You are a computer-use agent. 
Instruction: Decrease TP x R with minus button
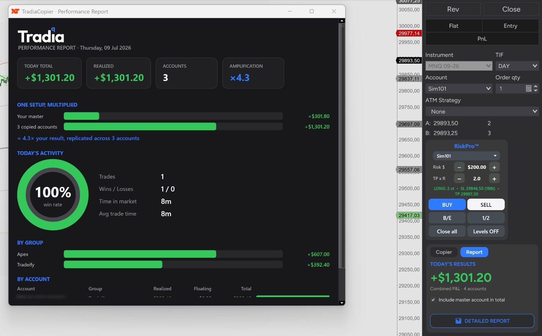pyautogui.click(x=459, y=179)
